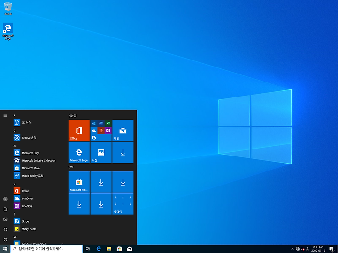Screen dimensions: 338x253
Task: Open Pictures from Start sidebar
Action: (5, 219)
